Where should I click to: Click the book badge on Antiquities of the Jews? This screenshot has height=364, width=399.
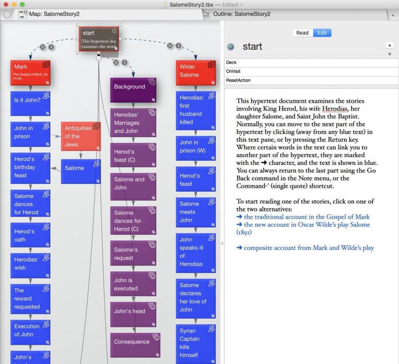96,126
